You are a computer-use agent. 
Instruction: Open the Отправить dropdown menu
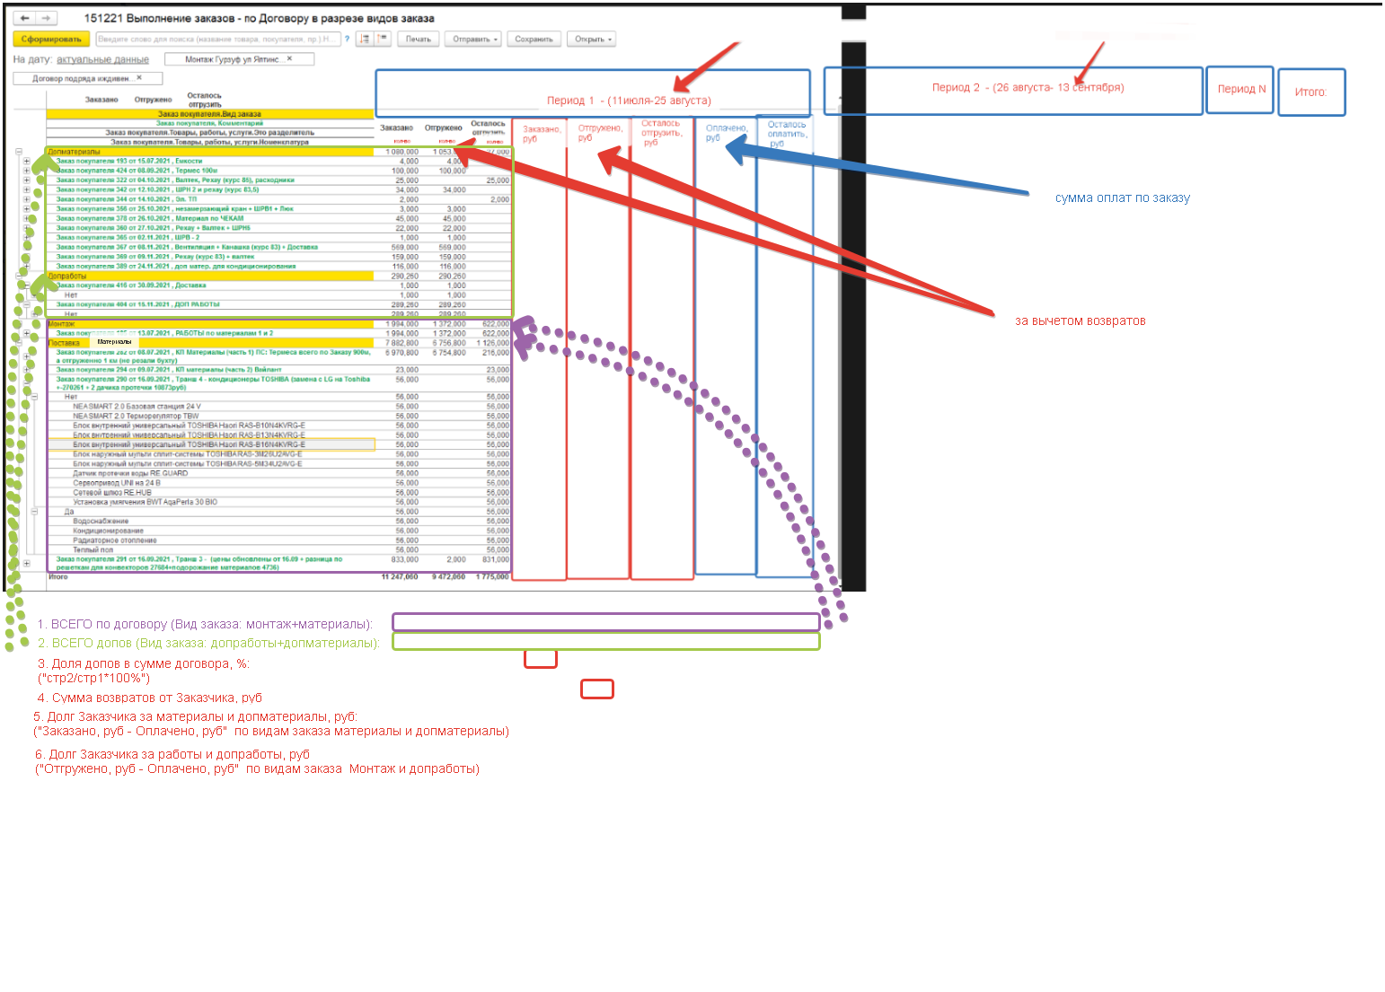coord(475,39)
